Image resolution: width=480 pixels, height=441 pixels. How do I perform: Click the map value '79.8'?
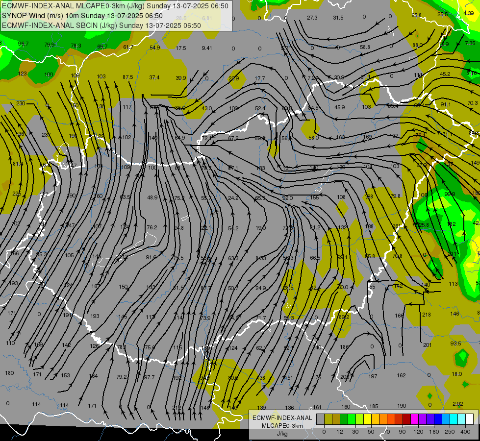(x=395, y=196)
